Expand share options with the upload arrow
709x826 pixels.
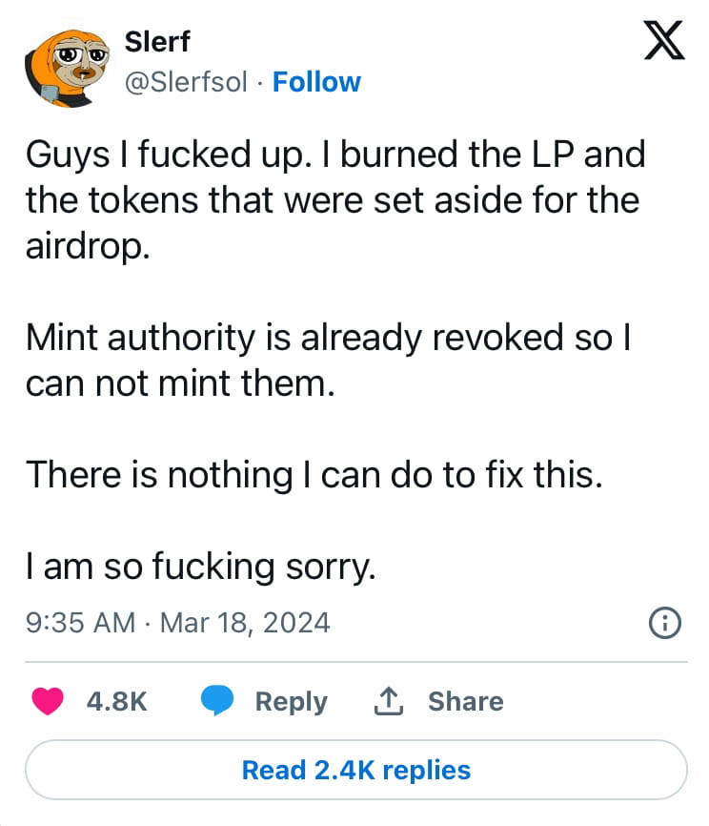[x=387, y=701]
